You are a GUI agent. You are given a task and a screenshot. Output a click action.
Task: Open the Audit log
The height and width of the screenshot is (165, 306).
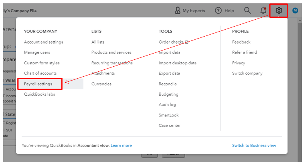click(x=167, y=104)
